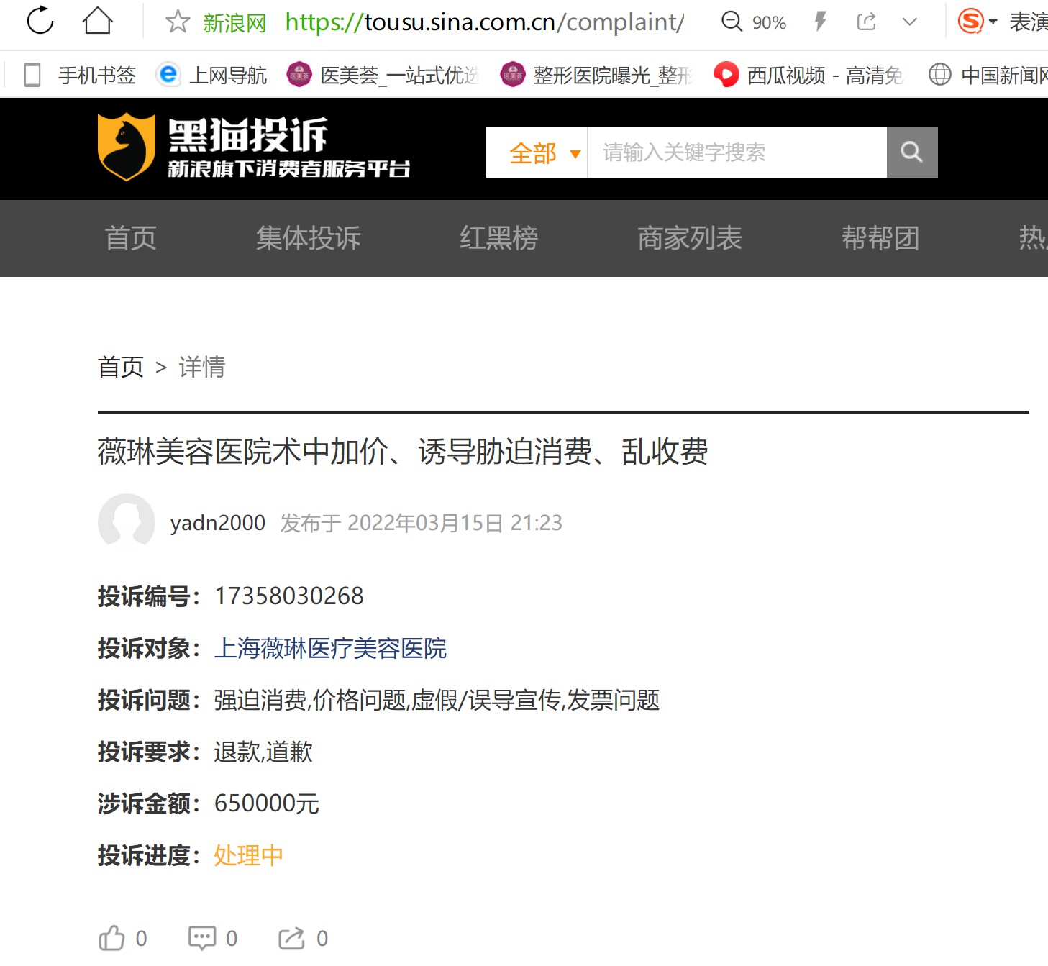1048x966 pixels.
Task: Bookmark this page with the star icon
Action: pyautogui.click(x=177, y=22)
